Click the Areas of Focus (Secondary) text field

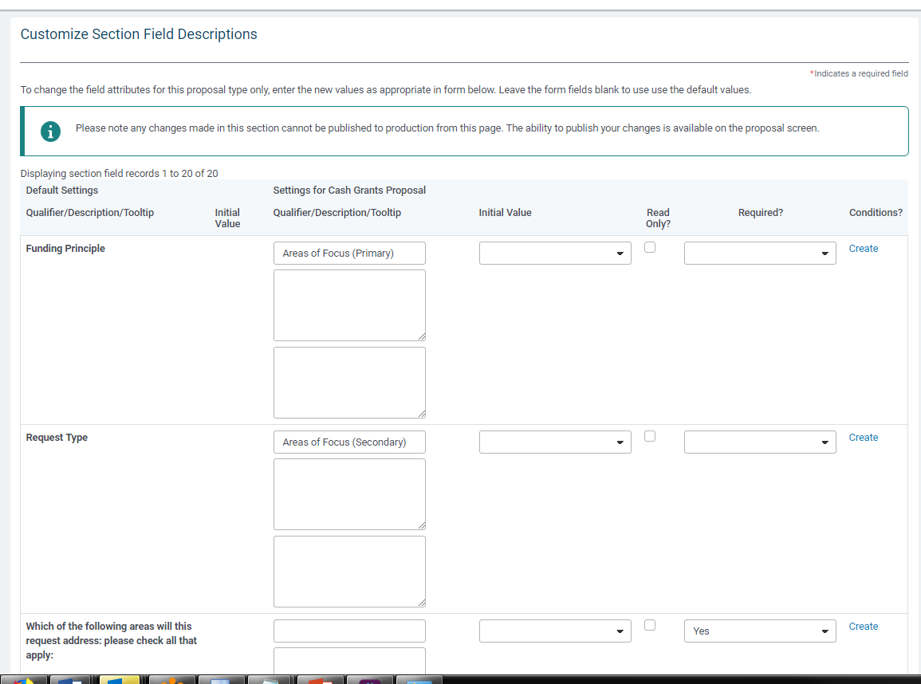pyautogui.click(x=349, y=442)
